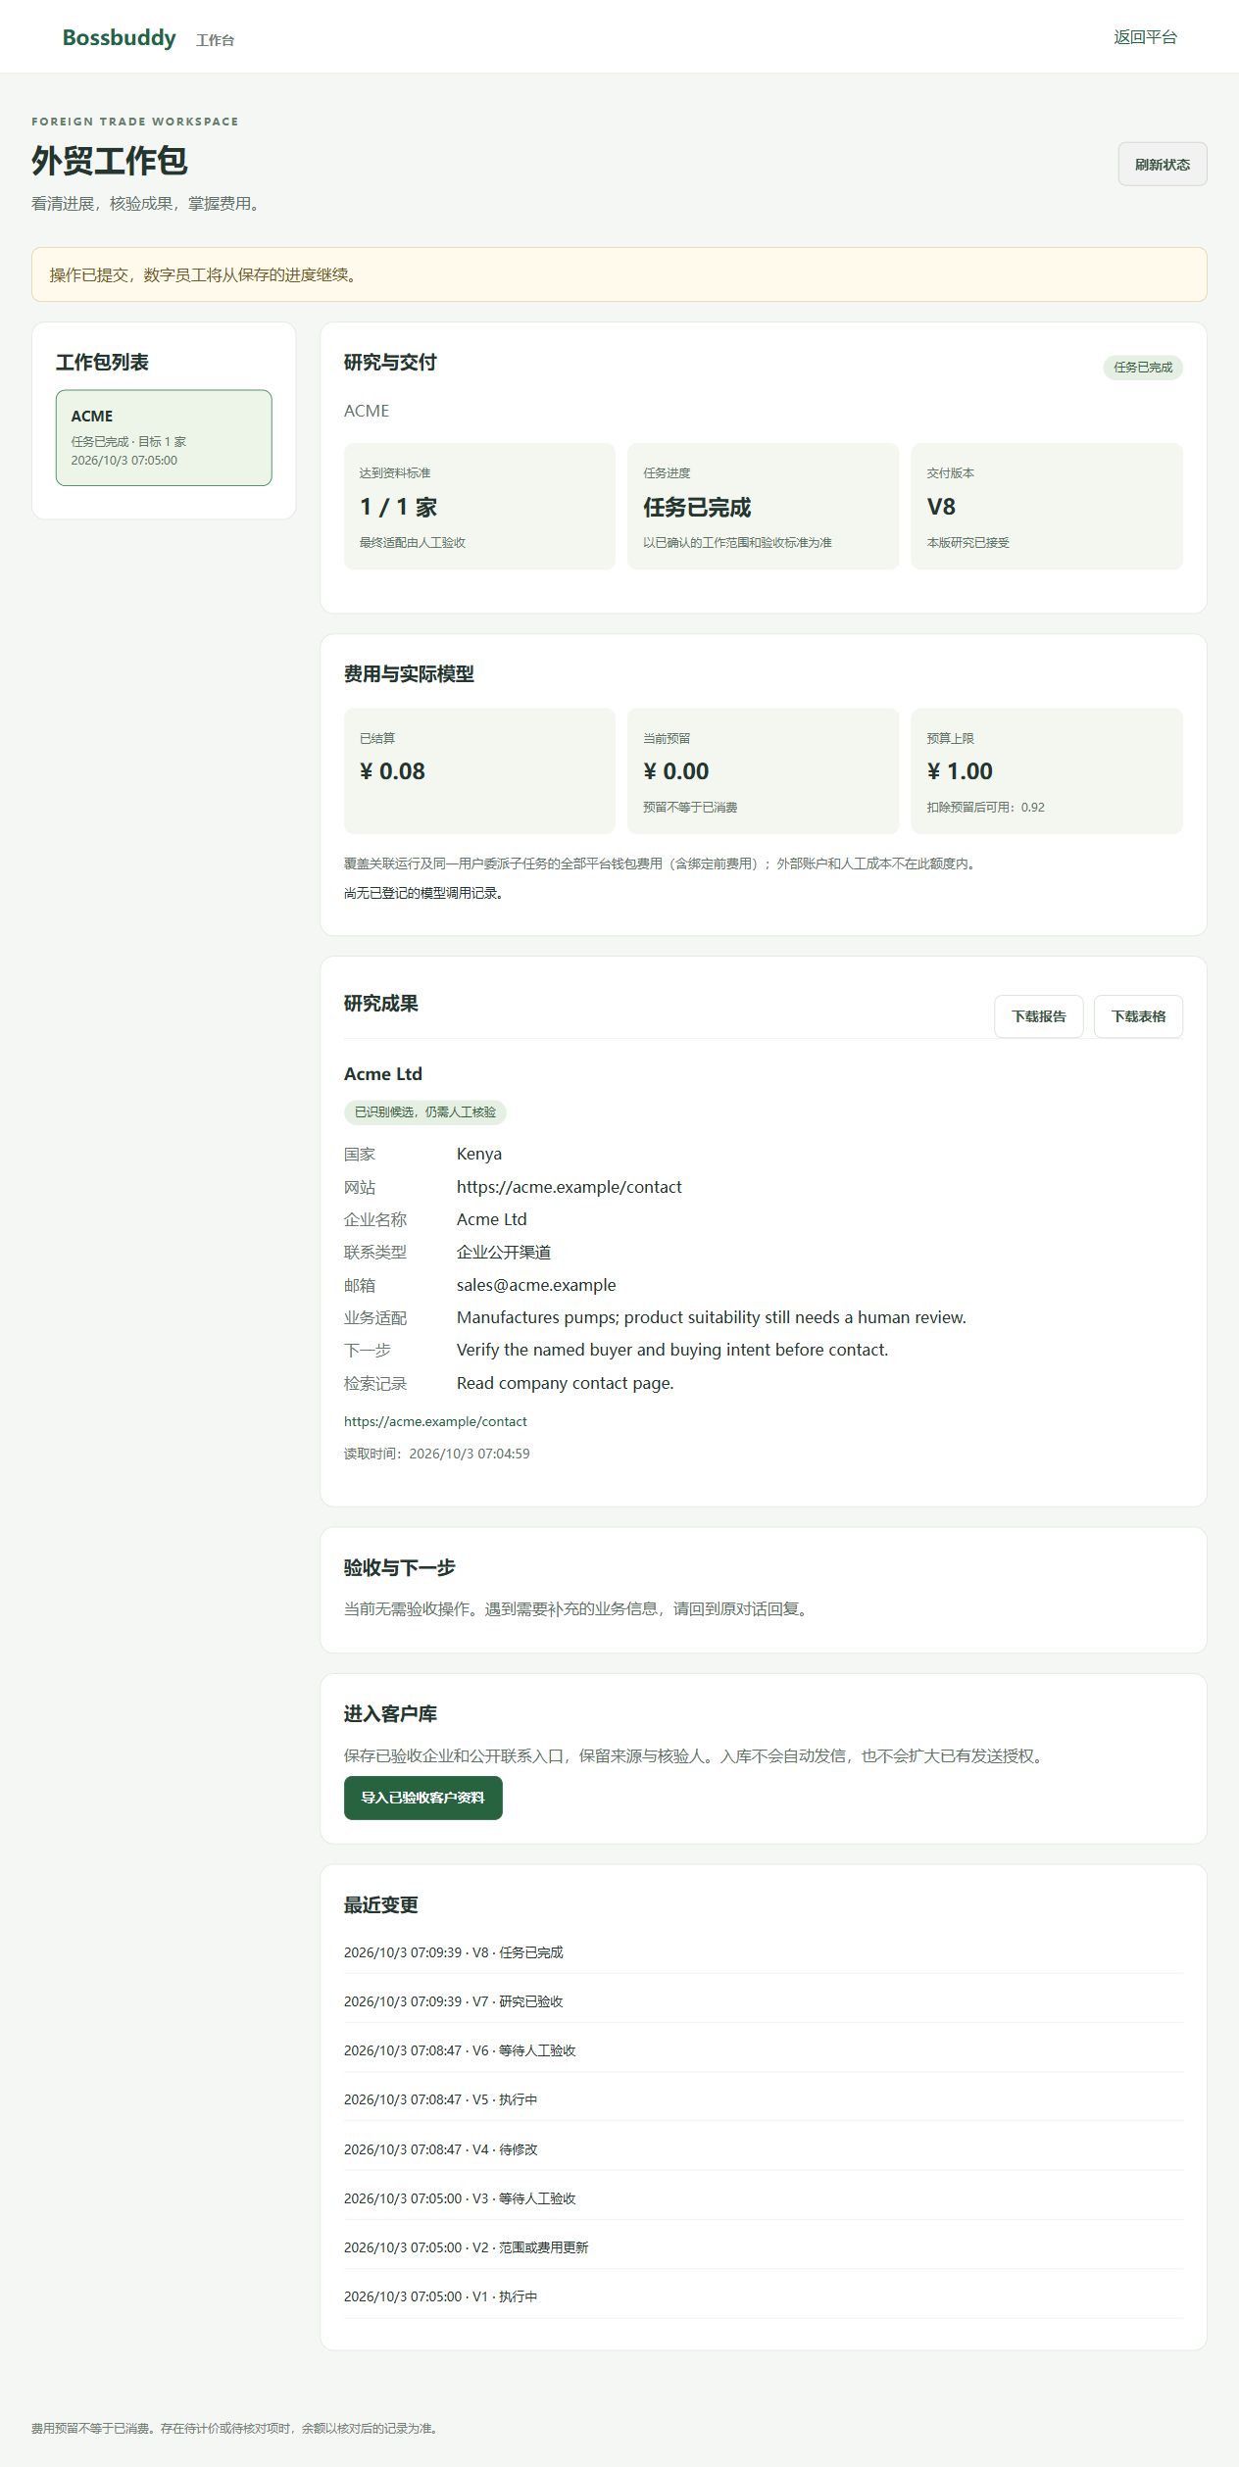Select the V8 delivery version value
This screenshot has width=1239, height=2467.
(941, 507)
